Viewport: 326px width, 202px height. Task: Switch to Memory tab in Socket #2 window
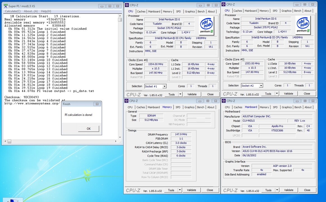click(264, 11)
